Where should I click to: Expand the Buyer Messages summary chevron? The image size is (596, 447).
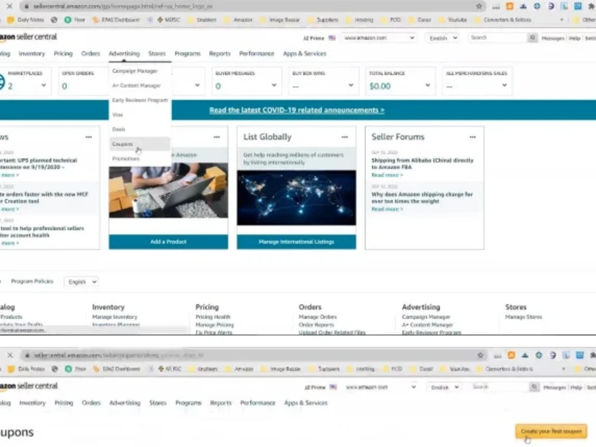click(x=274, y=85)
